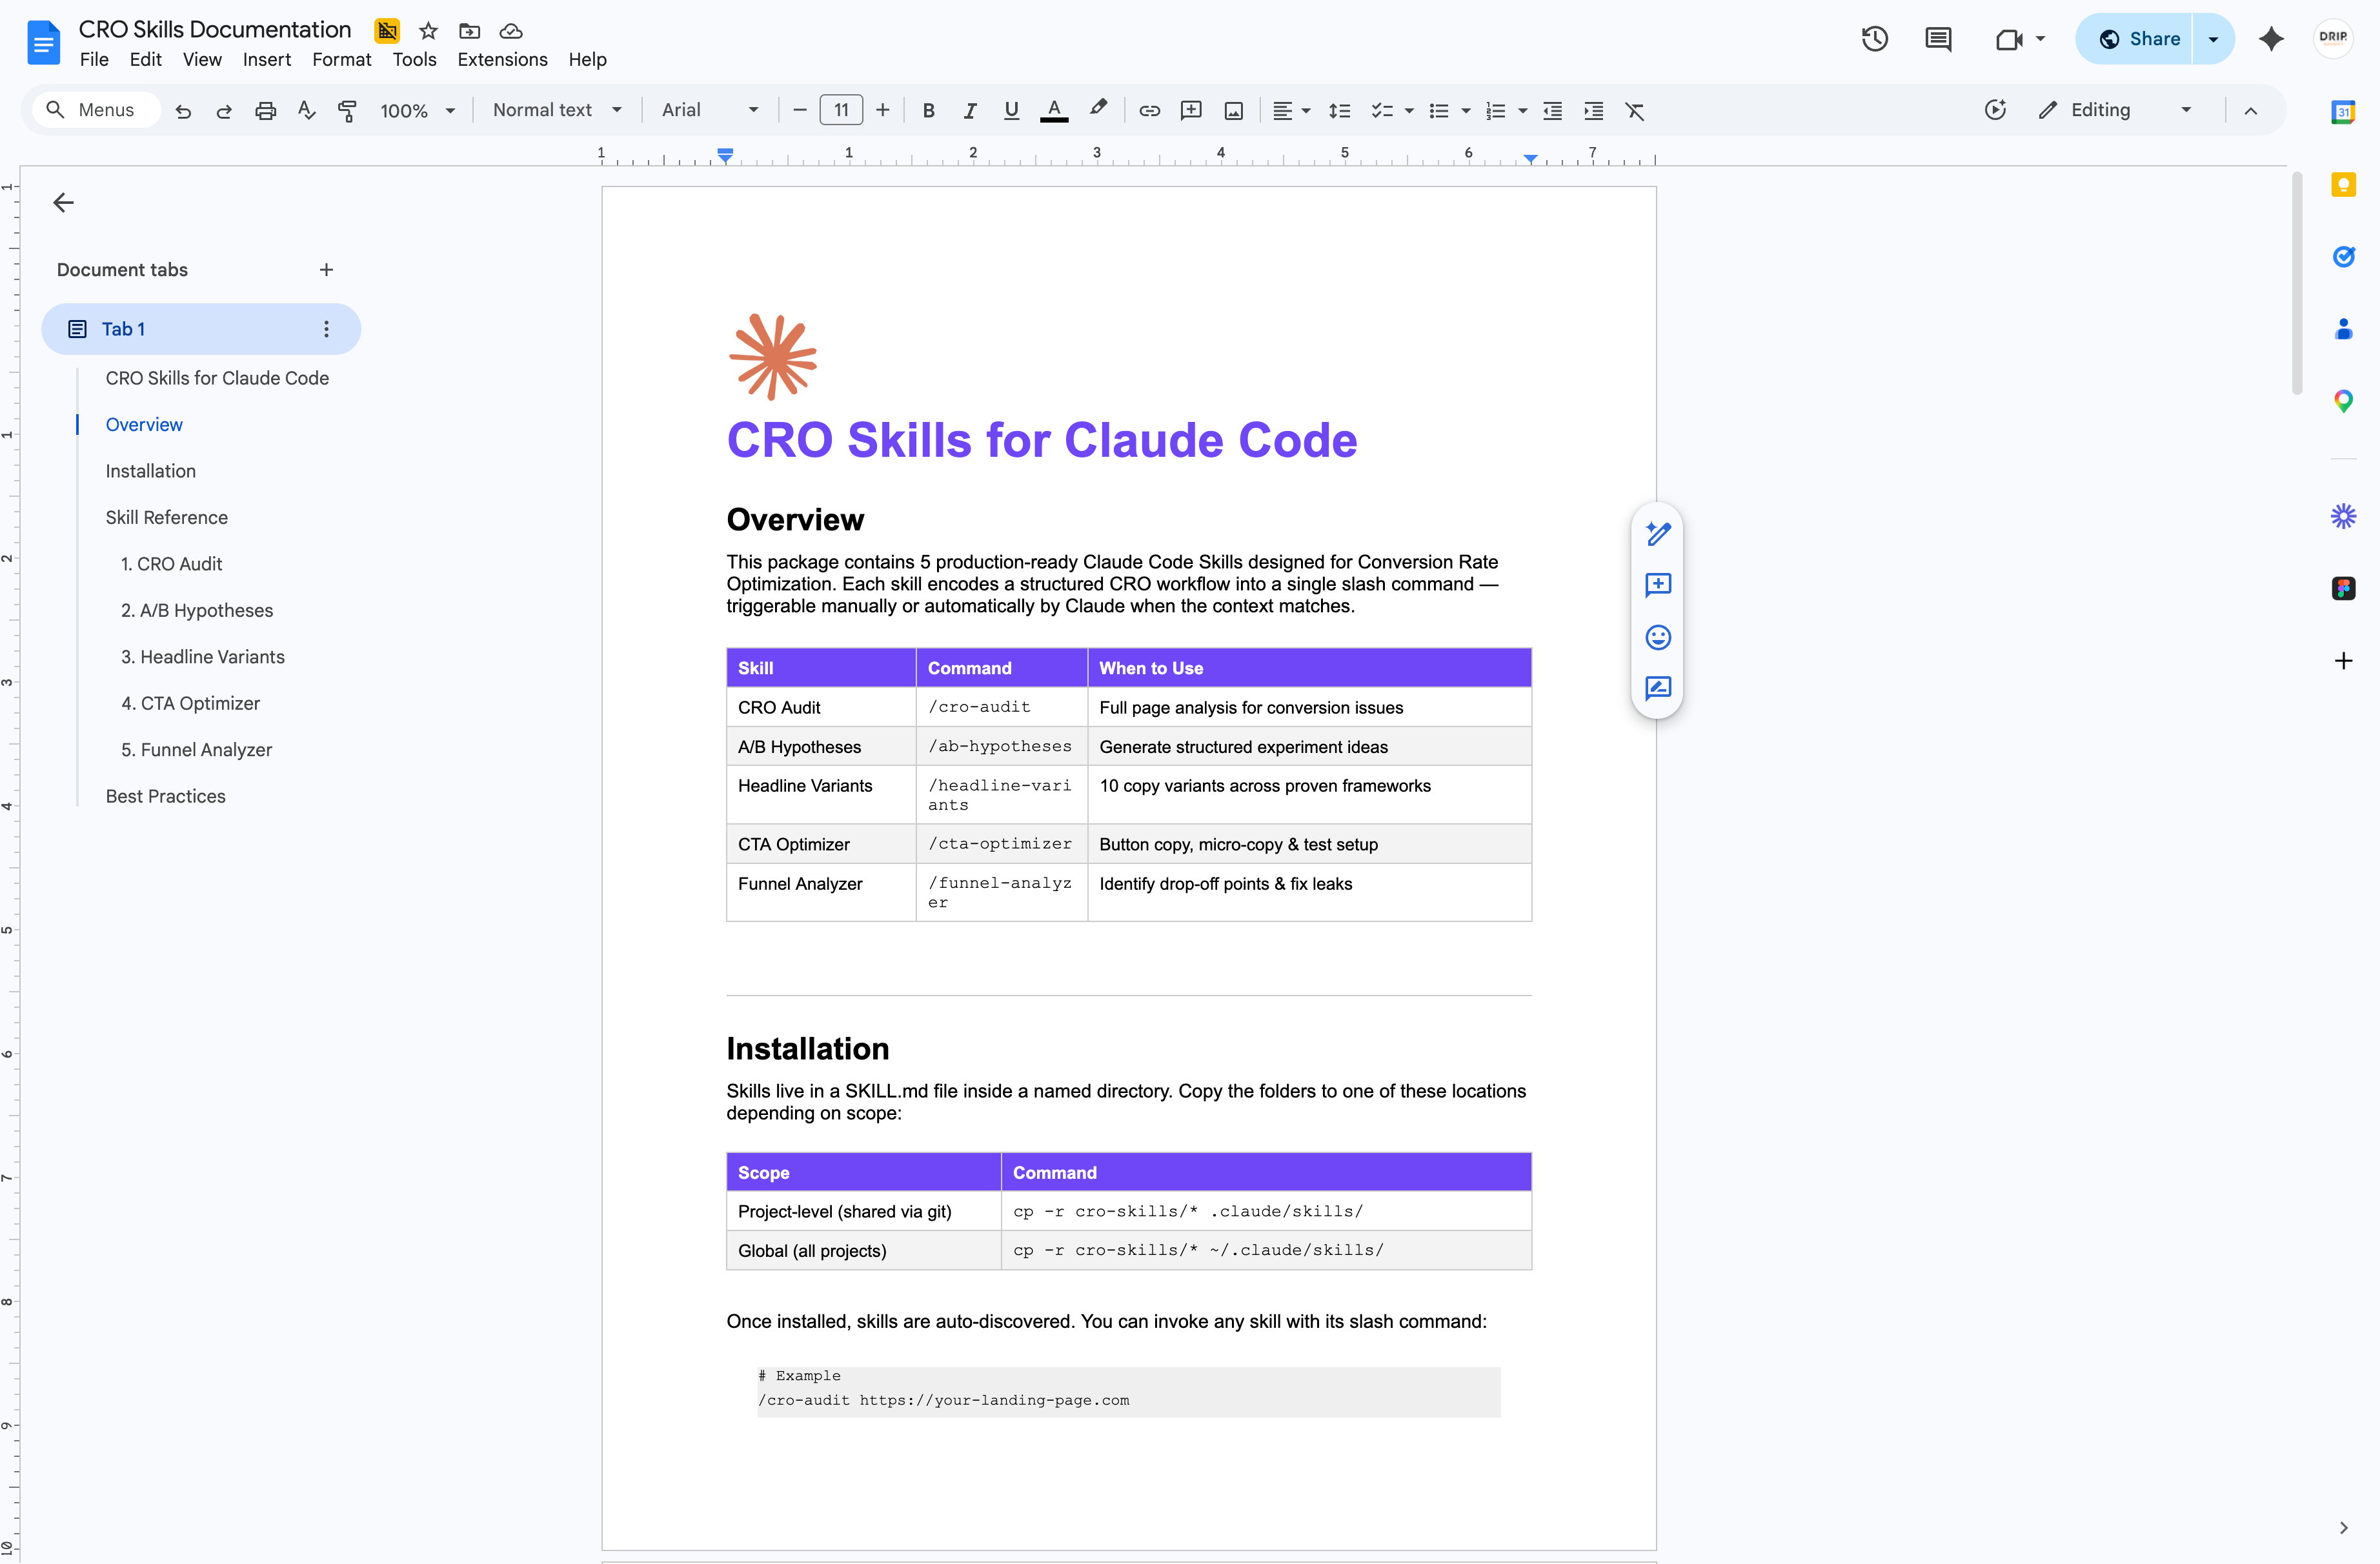Open the Format menu
The height and width of the screenshot is (1564, 2380).
coord(341,60)
